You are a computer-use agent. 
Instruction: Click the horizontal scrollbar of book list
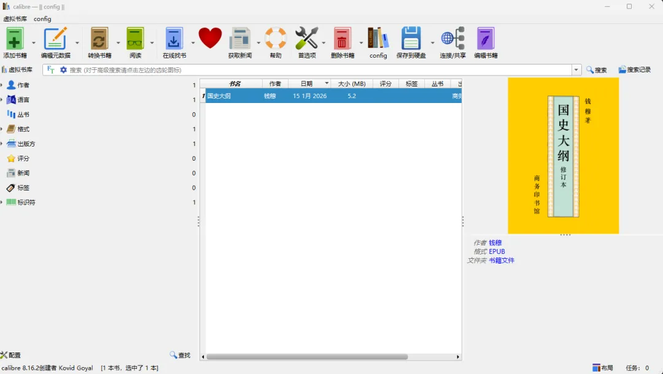coord(307,357)
